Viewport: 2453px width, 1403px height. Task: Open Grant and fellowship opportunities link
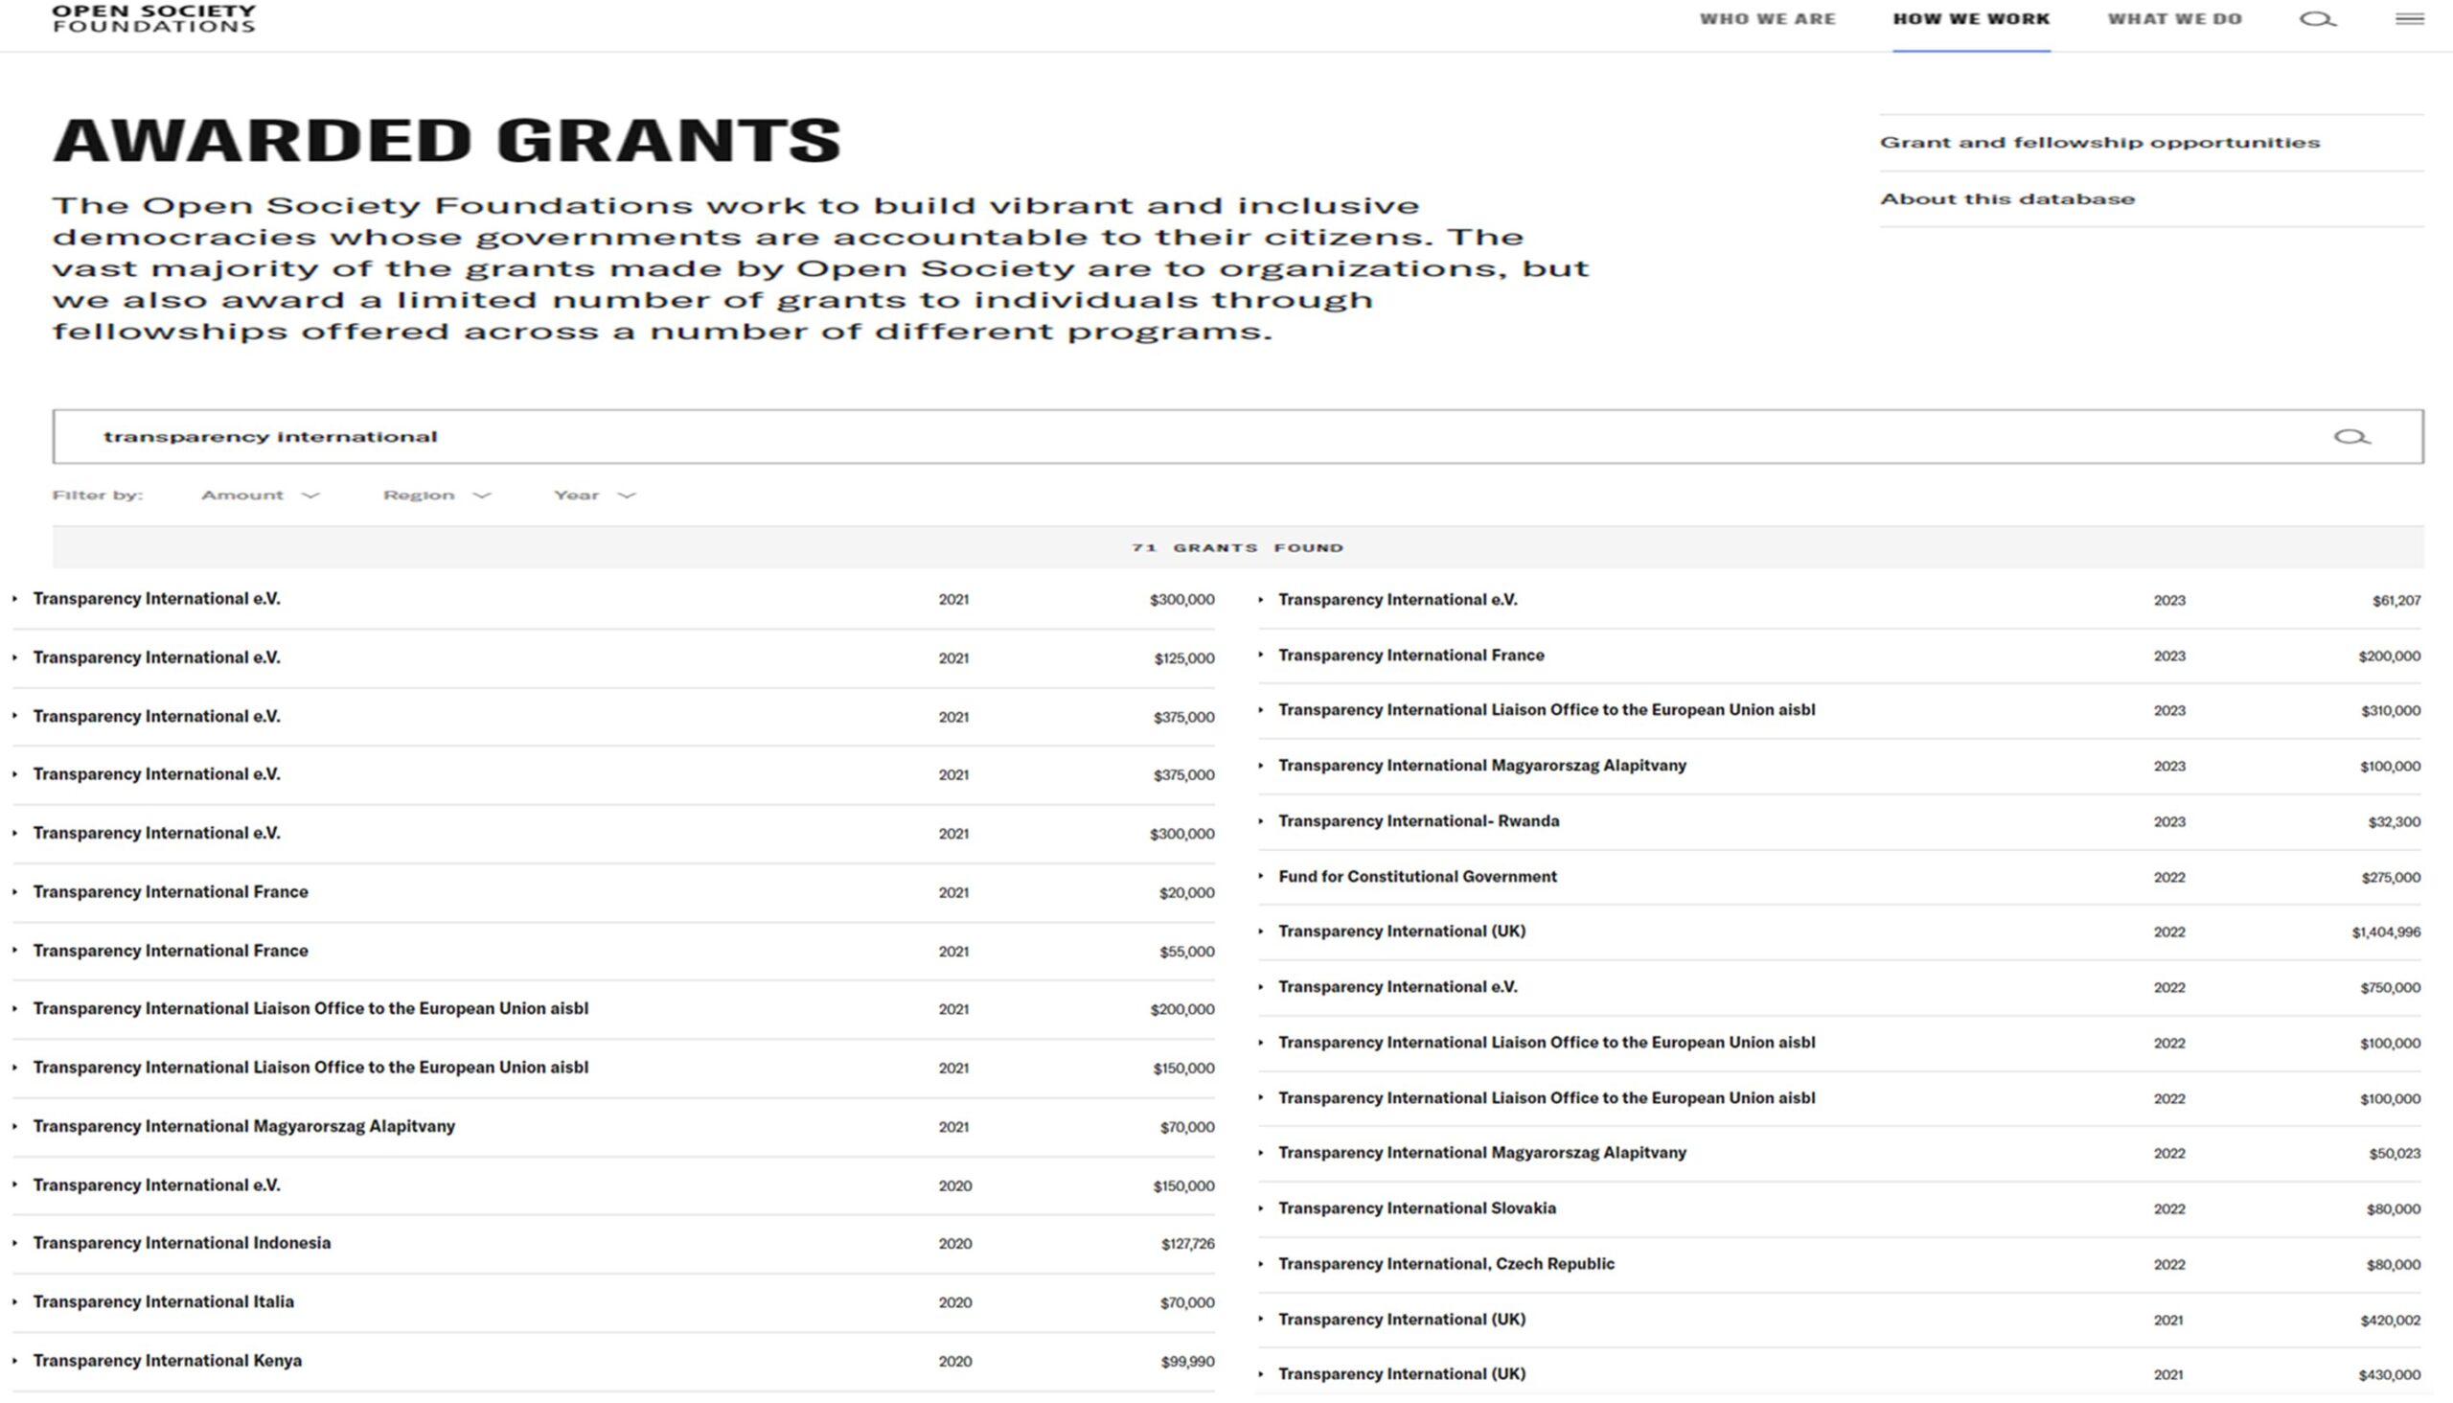2099,143
